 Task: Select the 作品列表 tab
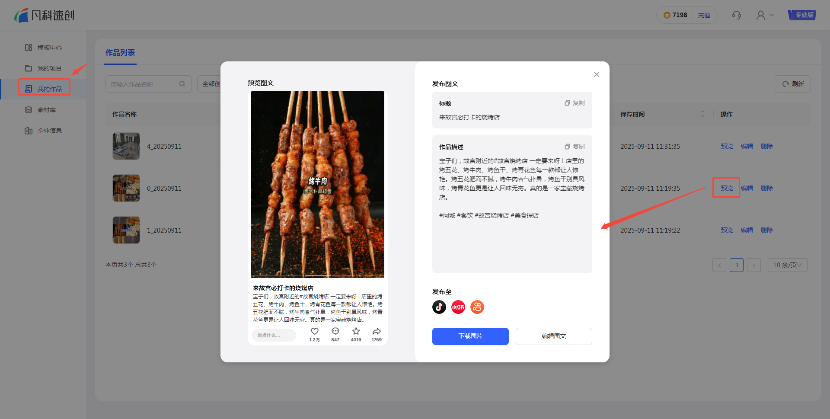click(120, 53)
